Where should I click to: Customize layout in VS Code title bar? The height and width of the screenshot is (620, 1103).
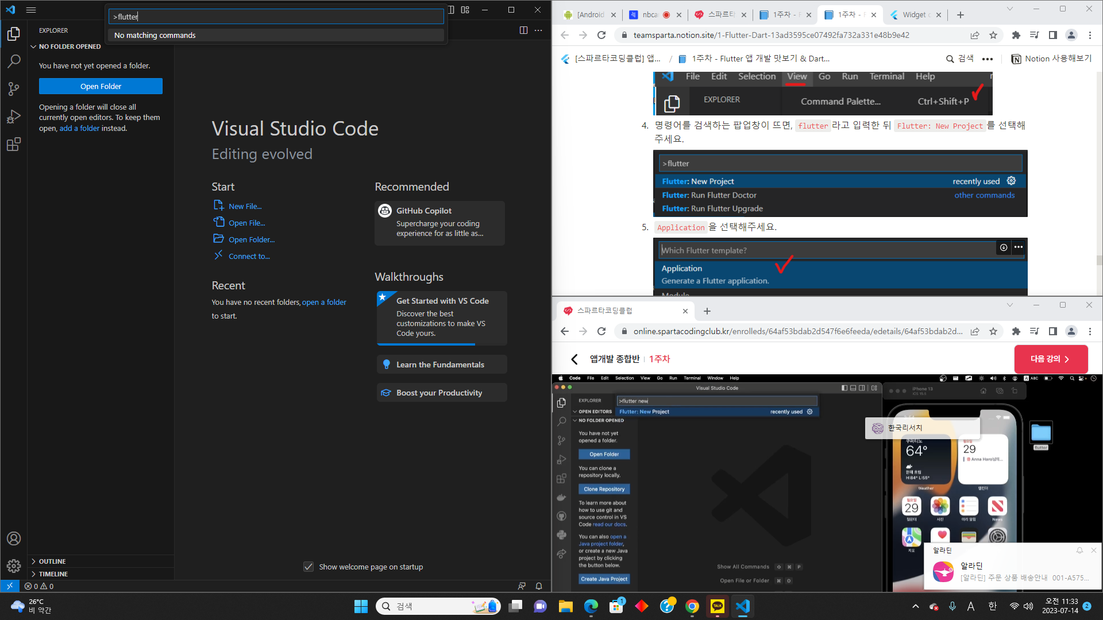[x=465, y=10]
